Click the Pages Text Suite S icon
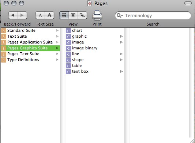The width and height of the screenshot is (195, 143). click(x=4, y=54)
